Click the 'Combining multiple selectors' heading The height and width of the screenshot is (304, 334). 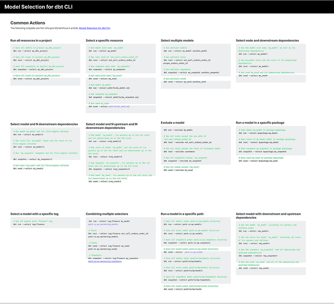[107, 214]
